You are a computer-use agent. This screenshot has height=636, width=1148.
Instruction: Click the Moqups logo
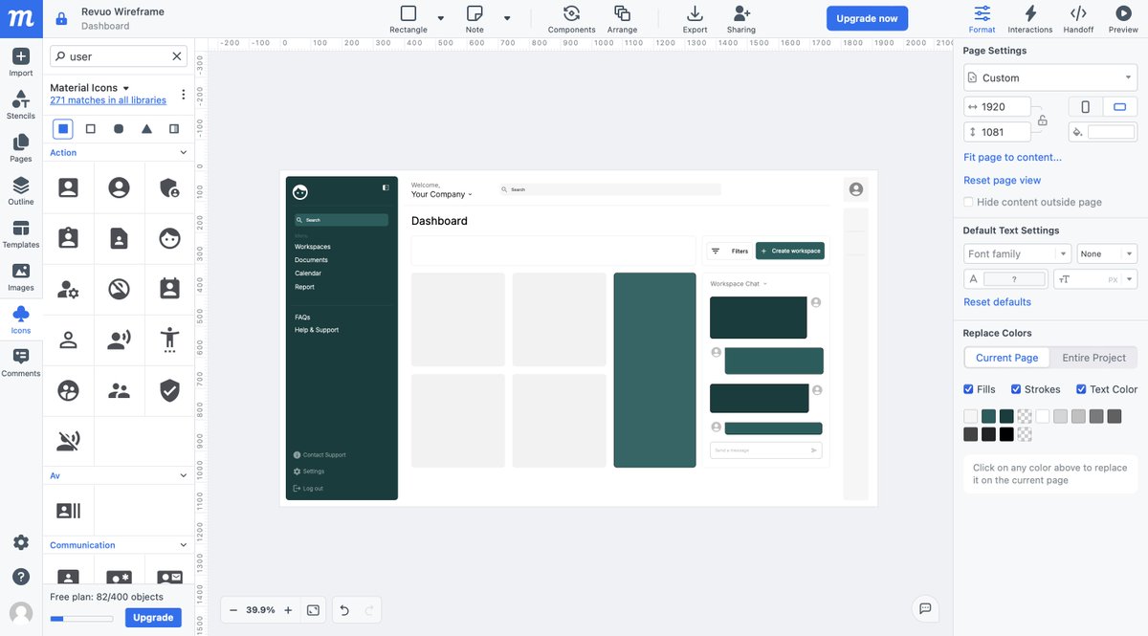(21, 18)
